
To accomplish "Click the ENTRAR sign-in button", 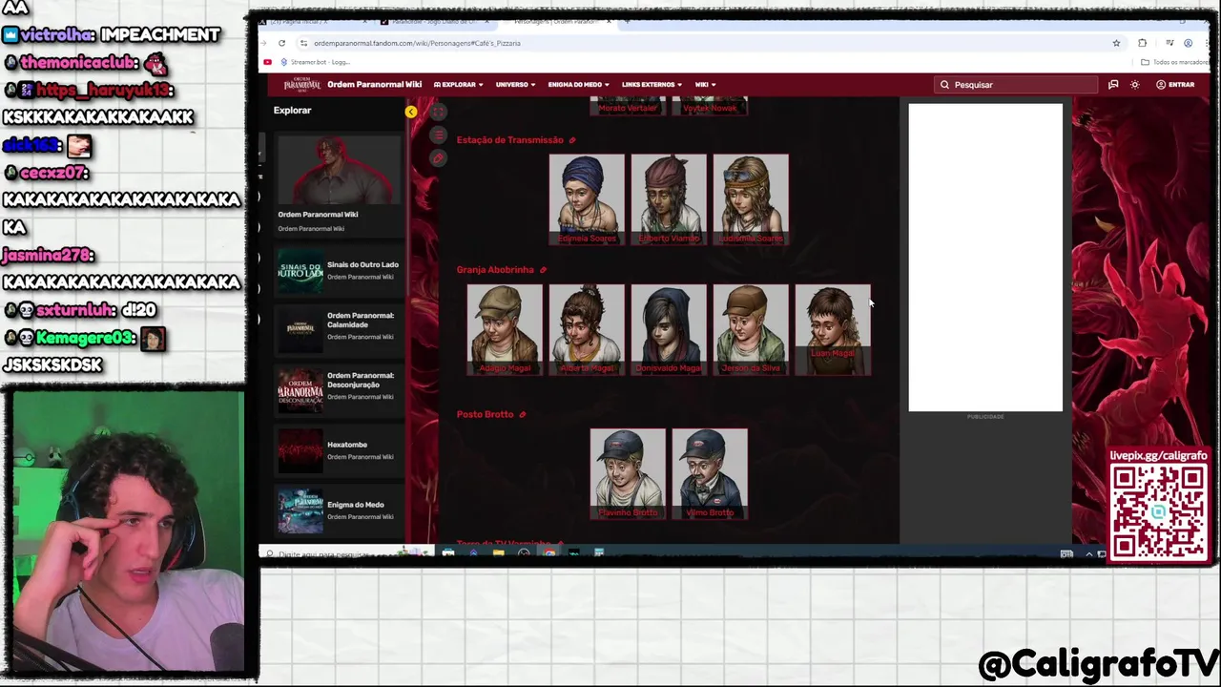I will tap(1175, 84).
